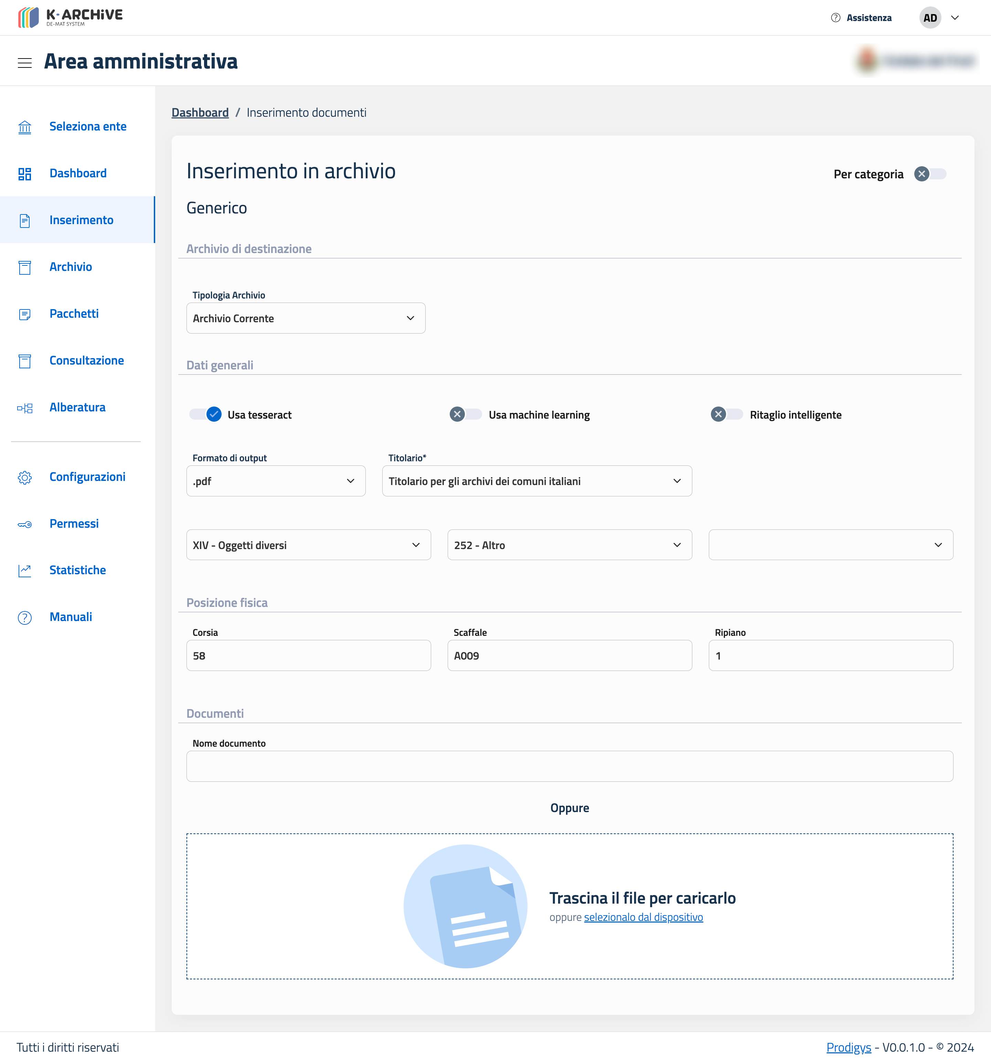Go to Pacchetti in the sidebar
The image size is (991, 1063).
point(74,314)
